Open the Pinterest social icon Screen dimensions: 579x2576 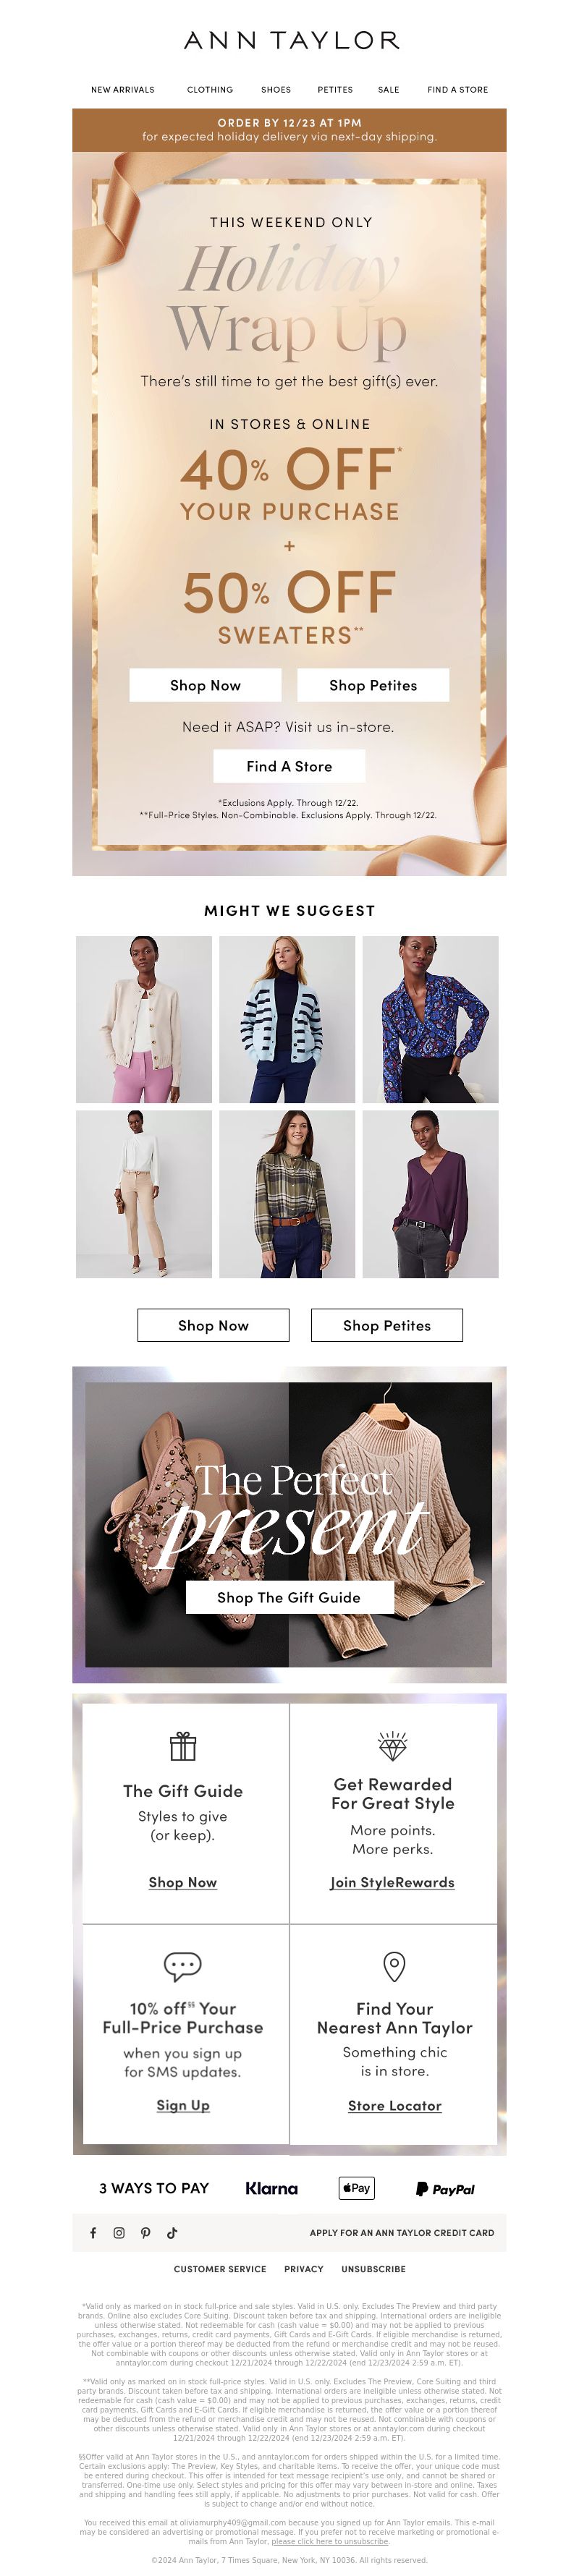[145, 2232]
